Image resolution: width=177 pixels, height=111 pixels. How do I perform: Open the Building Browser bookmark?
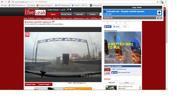click(x=96, y=5)
